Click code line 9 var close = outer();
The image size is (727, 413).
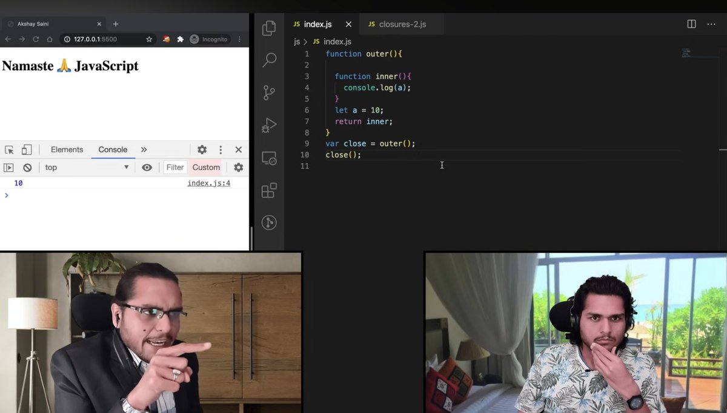[370, 144]
